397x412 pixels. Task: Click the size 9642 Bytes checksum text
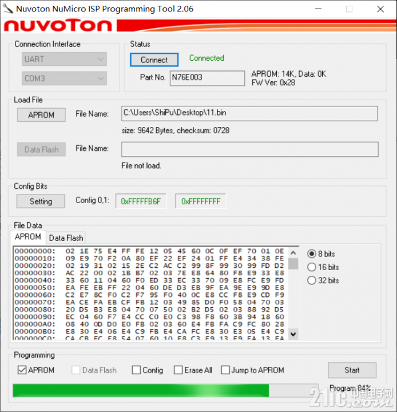pos(176,130)
